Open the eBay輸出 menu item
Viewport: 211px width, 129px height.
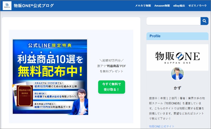pos(179,6)
